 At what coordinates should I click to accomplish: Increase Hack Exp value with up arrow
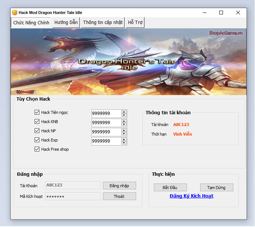coord(124,140)
